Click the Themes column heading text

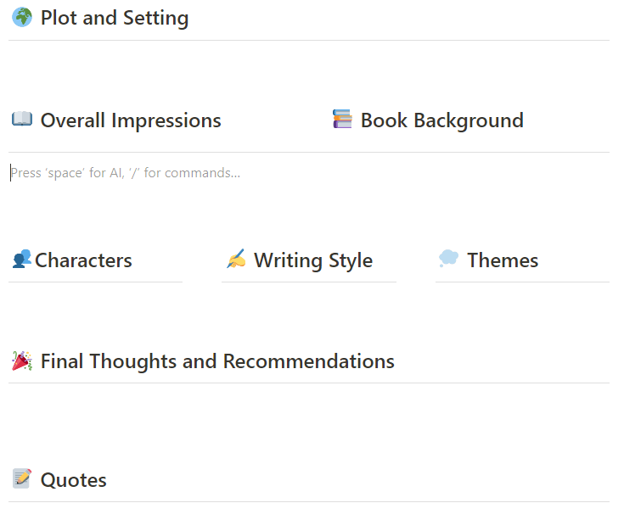pyautogui.click(x=503, y=260)
